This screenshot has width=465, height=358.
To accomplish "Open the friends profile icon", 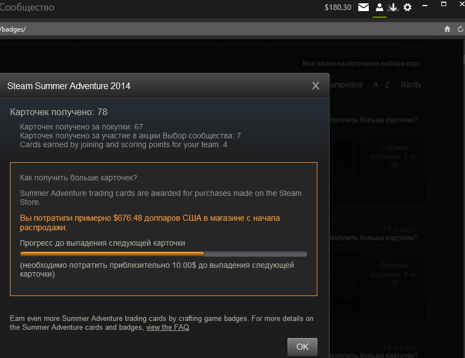I will click(x=379, y=7).
